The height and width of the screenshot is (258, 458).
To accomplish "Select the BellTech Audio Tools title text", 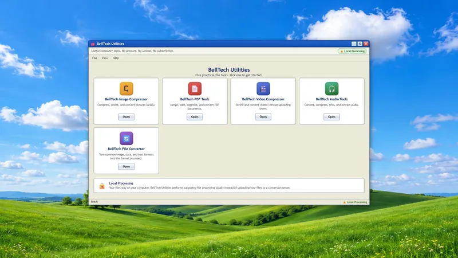I will point(331,99).
